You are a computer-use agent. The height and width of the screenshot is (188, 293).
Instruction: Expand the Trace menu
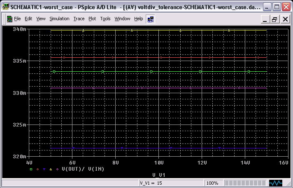(79, 19)
